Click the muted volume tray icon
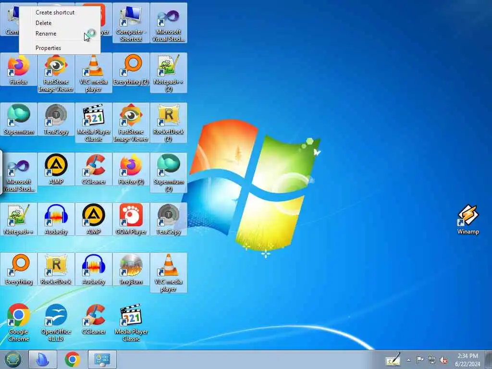Screen dimensions: 492x369 443,360
